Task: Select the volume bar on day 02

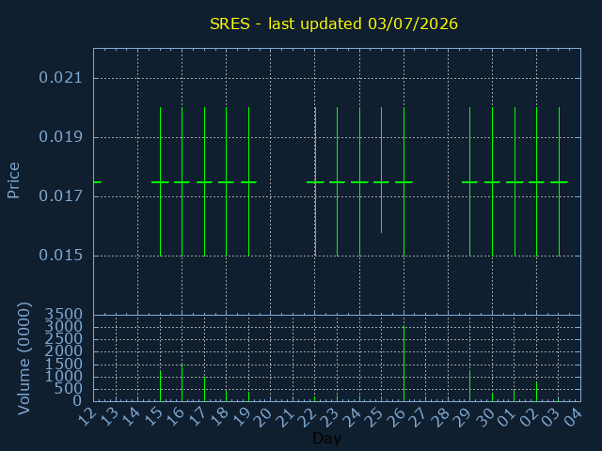Action: (537, 392)
